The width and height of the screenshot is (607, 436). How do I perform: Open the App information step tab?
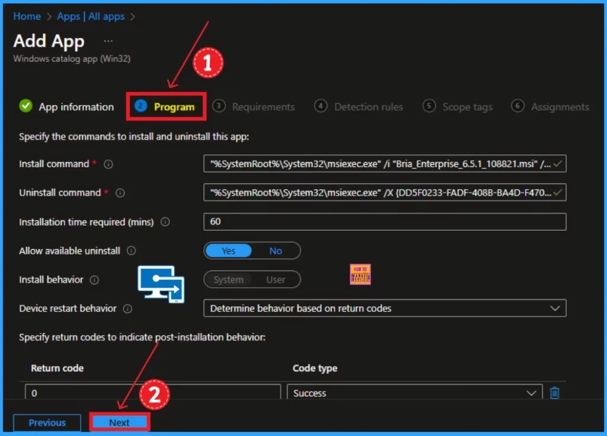(66, 107)
